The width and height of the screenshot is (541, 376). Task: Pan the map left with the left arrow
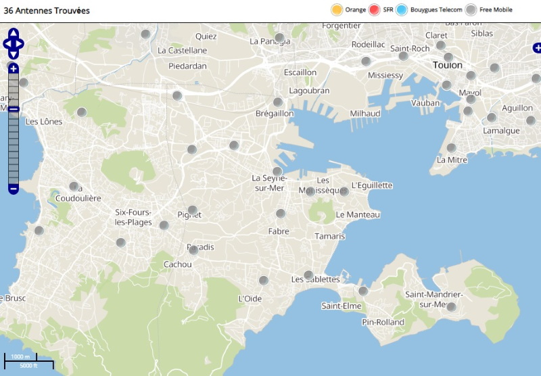point(6,44)
